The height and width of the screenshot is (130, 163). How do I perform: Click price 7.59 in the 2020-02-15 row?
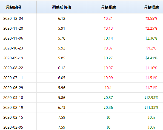62,117
